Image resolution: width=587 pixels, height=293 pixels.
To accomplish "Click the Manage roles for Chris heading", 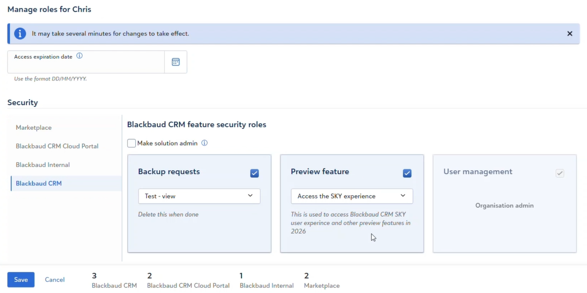I will [x=49, y=9].
